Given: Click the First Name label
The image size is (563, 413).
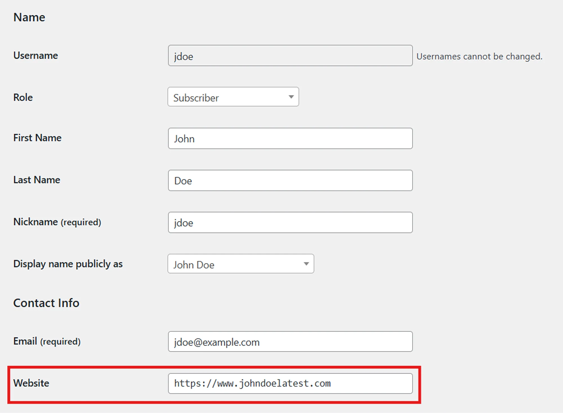Looking at the screenshot, I should coord(37,138).
